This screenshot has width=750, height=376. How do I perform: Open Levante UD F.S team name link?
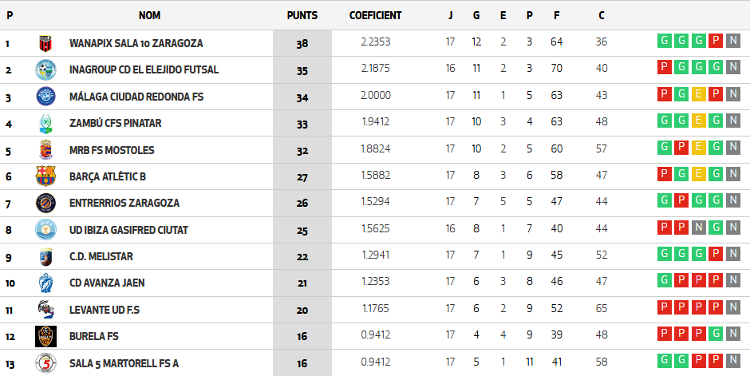coord(105,310)
